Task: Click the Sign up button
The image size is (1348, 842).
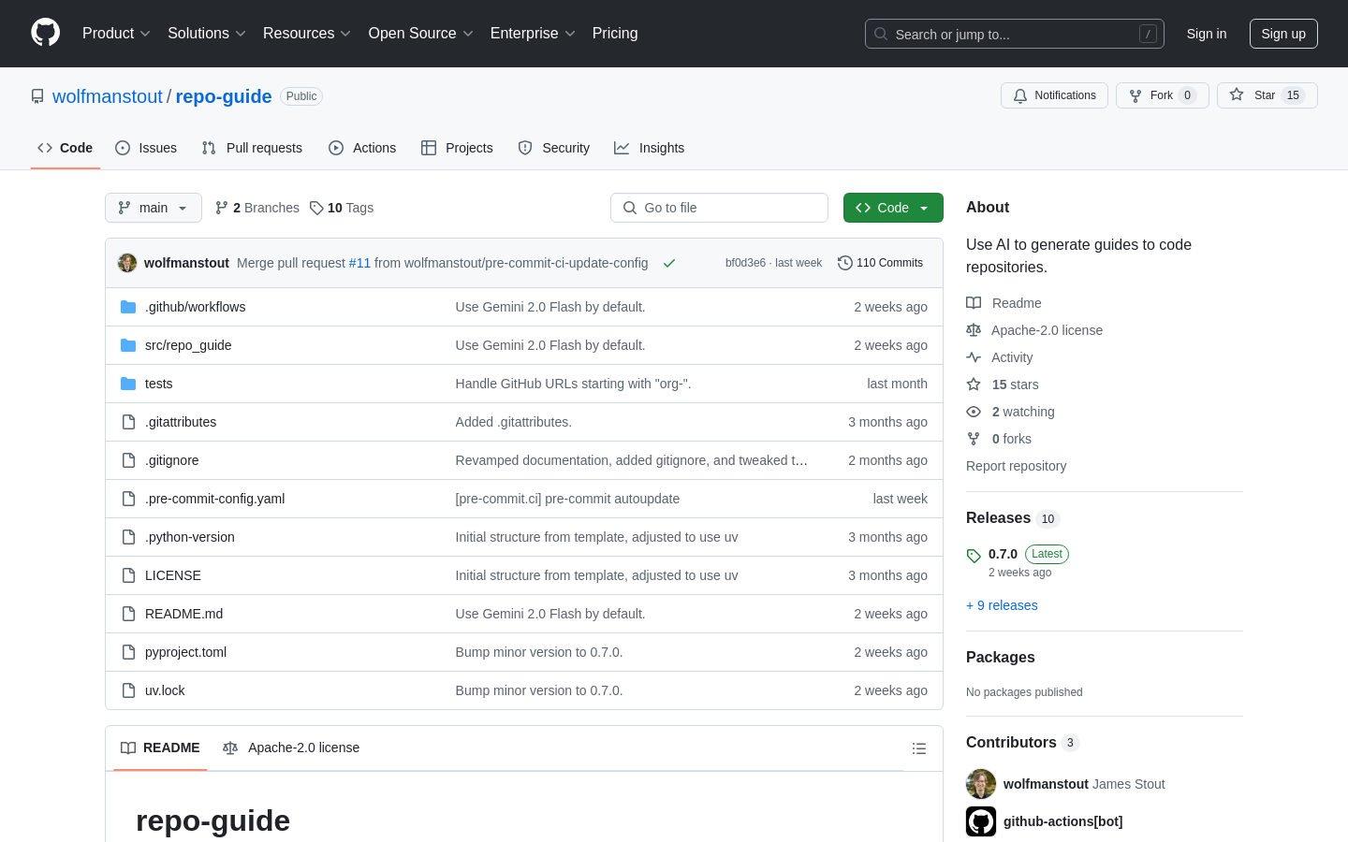Action: pos(1283,34)
